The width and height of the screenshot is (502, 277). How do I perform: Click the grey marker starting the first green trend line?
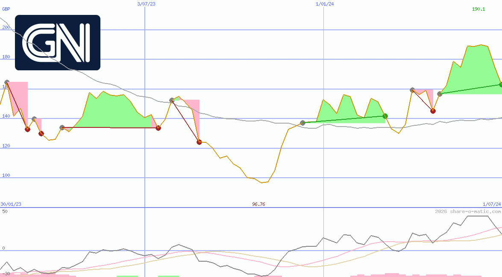pyautogui.click(x=303, y=123)
